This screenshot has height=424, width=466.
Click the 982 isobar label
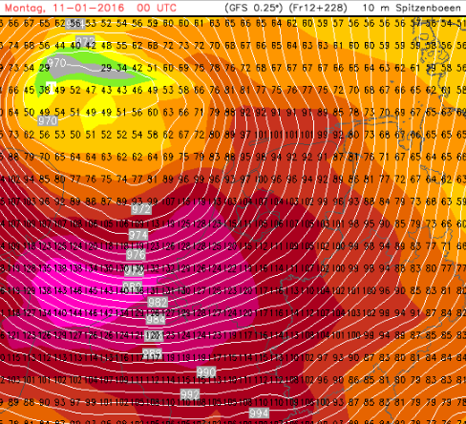click(158, 302)
